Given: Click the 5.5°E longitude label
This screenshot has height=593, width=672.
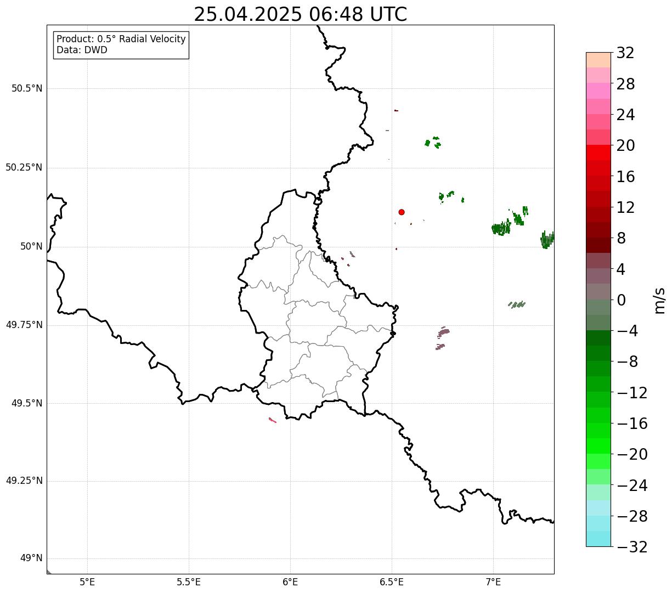Looking at the screenshot, I should 189,582.
